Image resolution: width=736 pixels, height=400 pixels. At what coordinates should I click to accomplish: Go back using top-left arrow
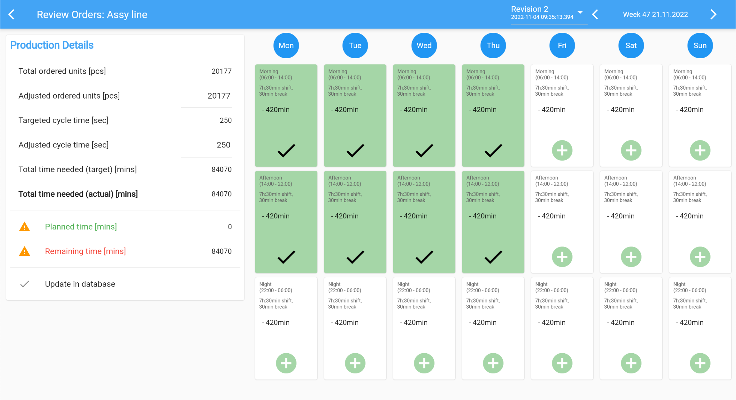point(11,14)
